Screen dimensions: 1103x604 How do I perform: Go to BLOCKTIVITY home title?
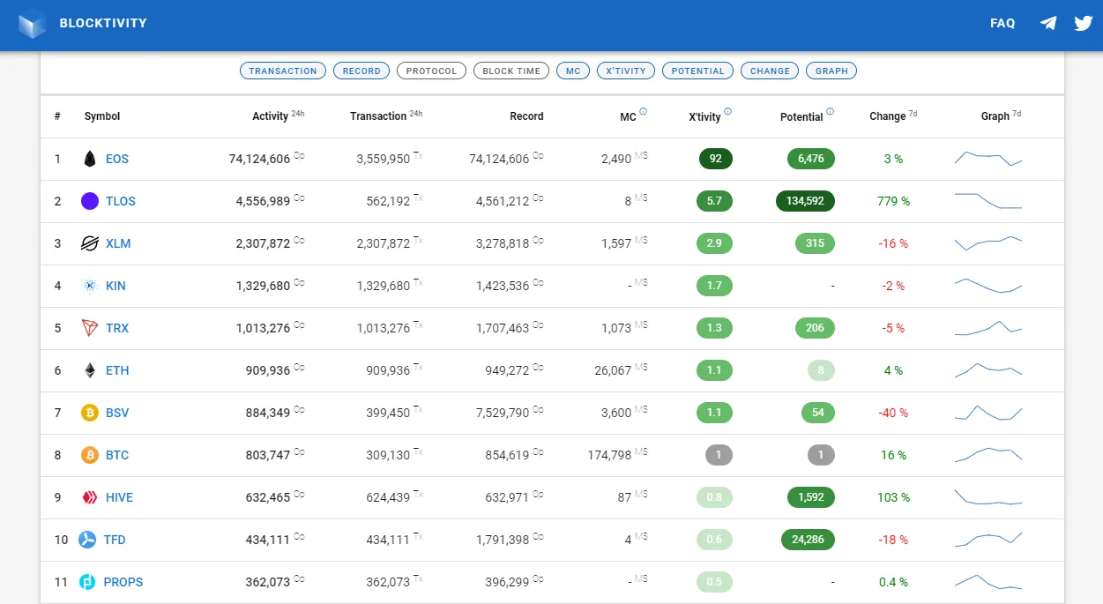[103, 23]
